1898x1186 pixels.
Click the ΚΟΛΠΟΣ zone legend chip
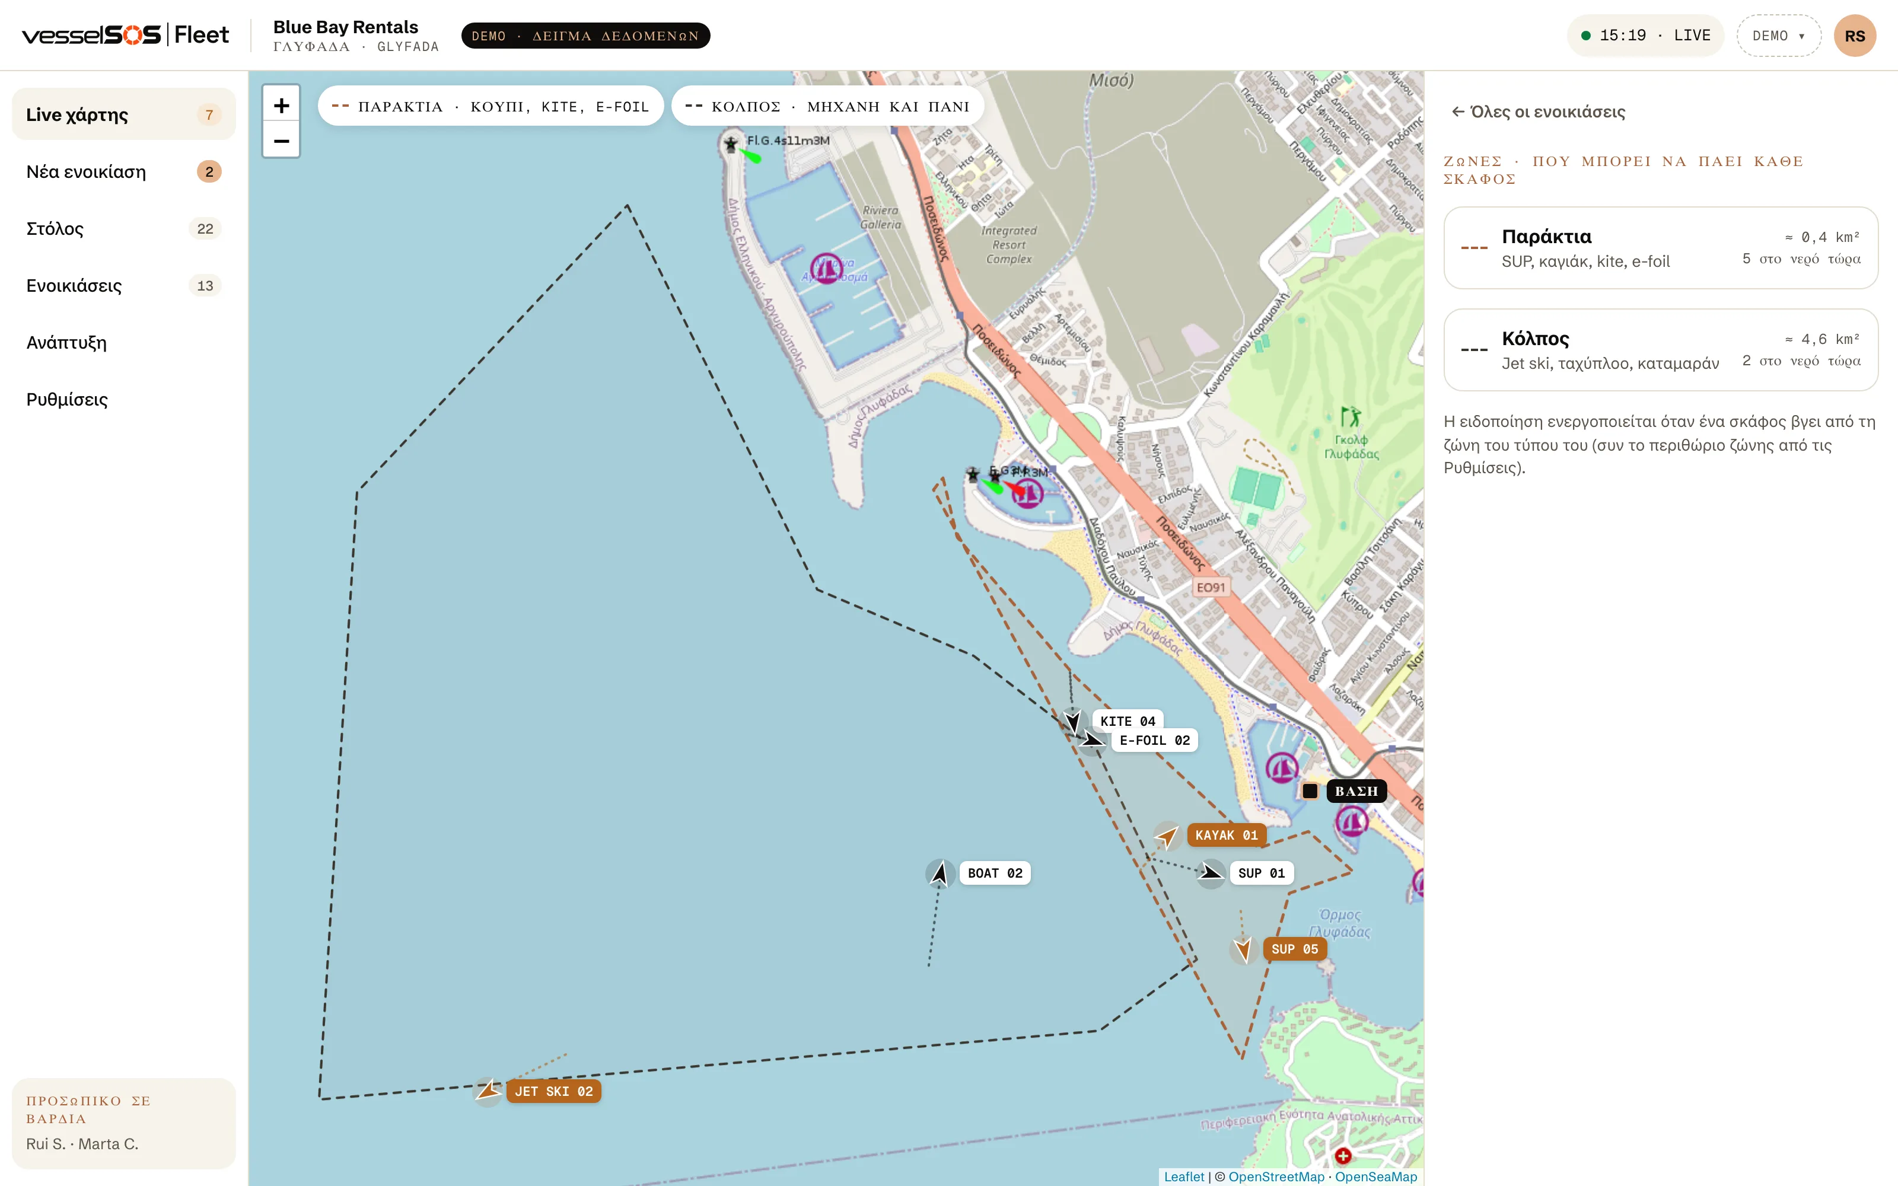pos(827,106)
